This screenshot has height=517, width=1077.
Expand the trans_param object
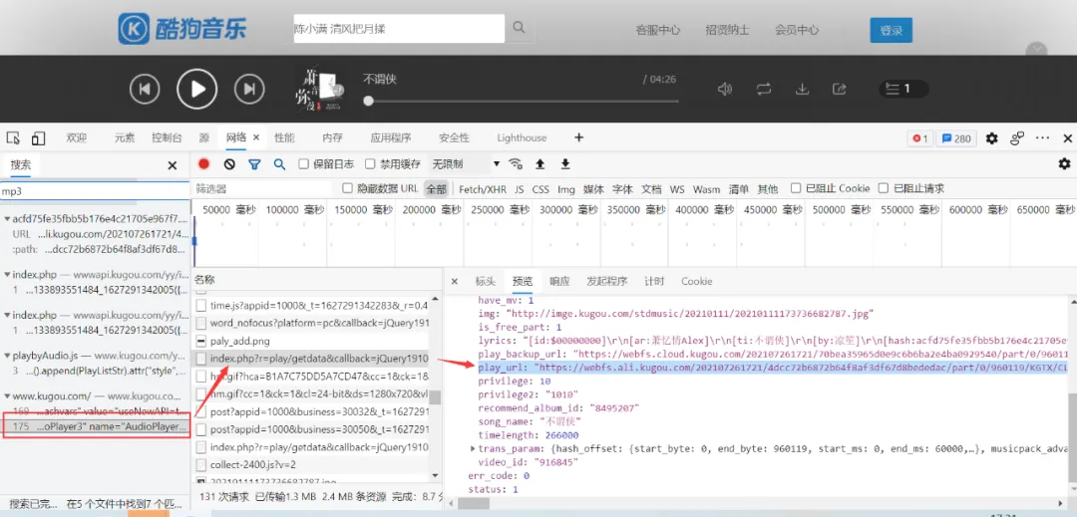[x=473, y=448]
